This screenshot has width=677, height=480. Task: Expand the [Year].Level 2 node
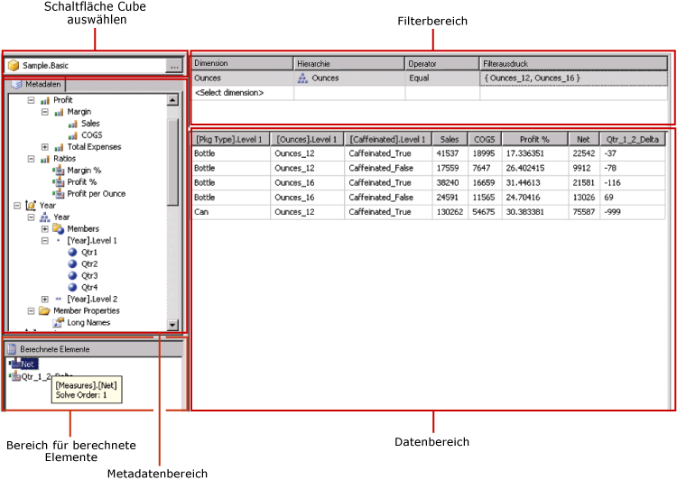click(x=45, y=299)
